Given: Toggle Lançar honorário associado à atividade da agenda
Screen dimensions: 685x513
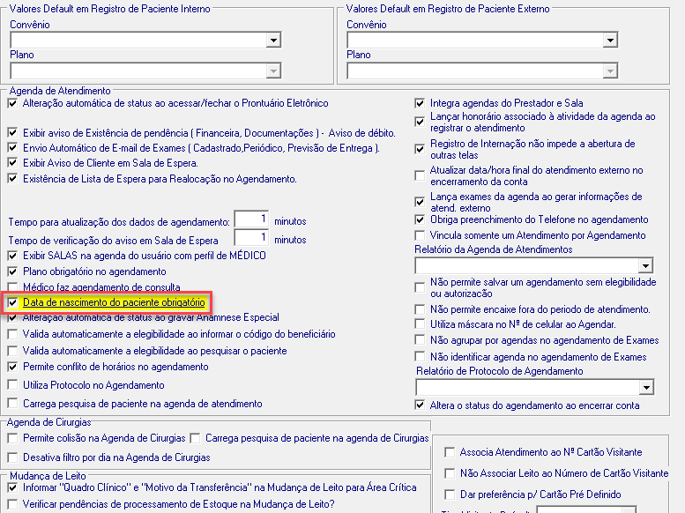Looking at the screenshot, I should pyautogui.click(x=420, y=122).
